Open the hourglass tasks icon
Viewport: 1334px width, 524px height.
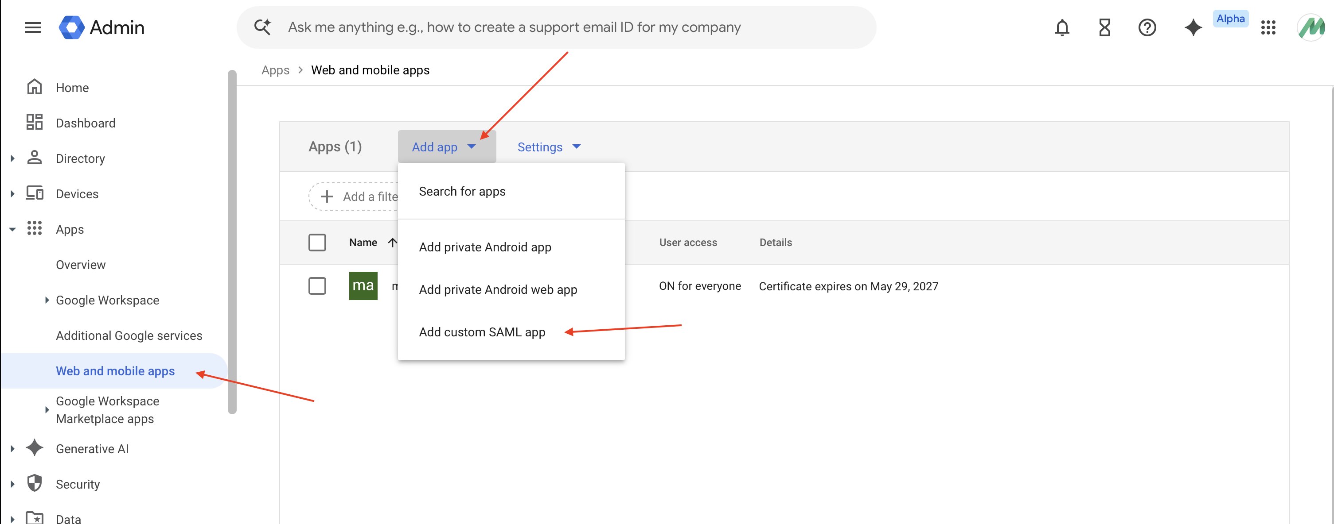click(x=1104, y=27)
